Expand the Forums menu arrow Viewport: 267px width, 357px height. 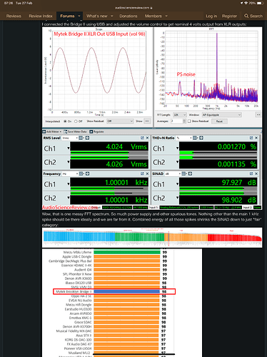point(79,16)
